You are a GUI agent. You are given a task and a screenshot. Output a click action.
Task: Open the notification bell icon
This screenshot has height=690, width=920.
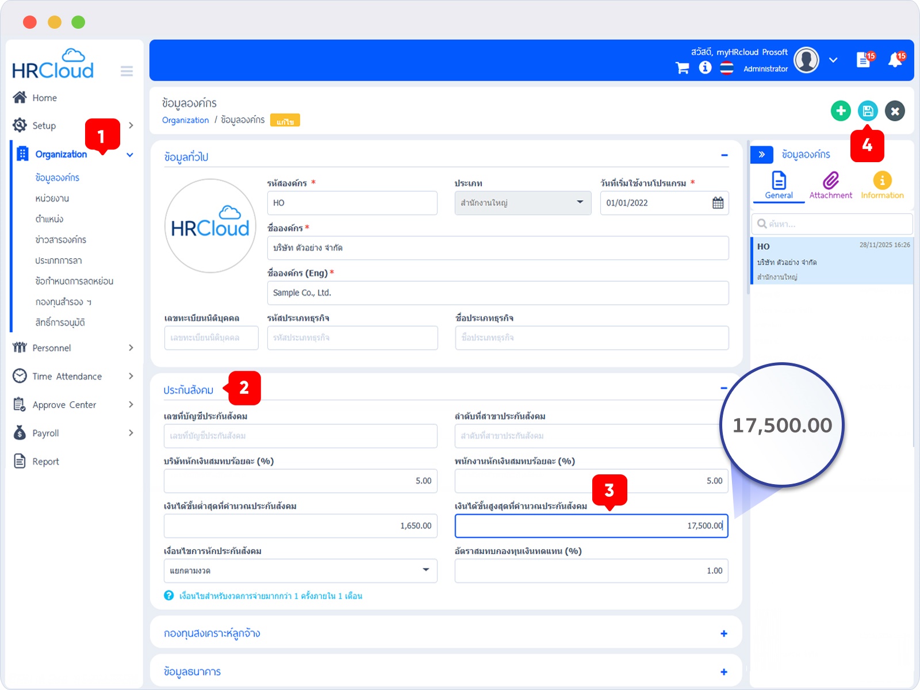[895, 60]
